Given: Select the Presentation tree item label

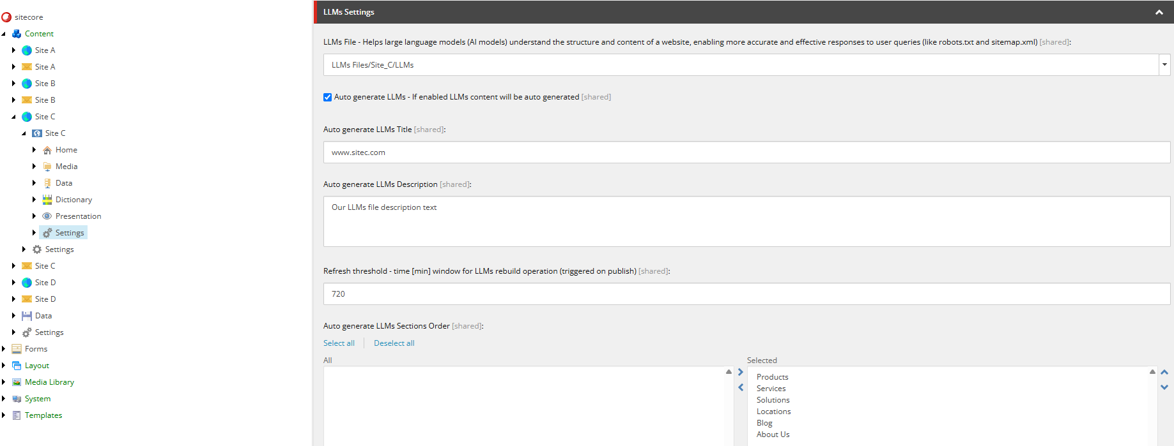Looking at the screenshot, I should pos(78,216).
